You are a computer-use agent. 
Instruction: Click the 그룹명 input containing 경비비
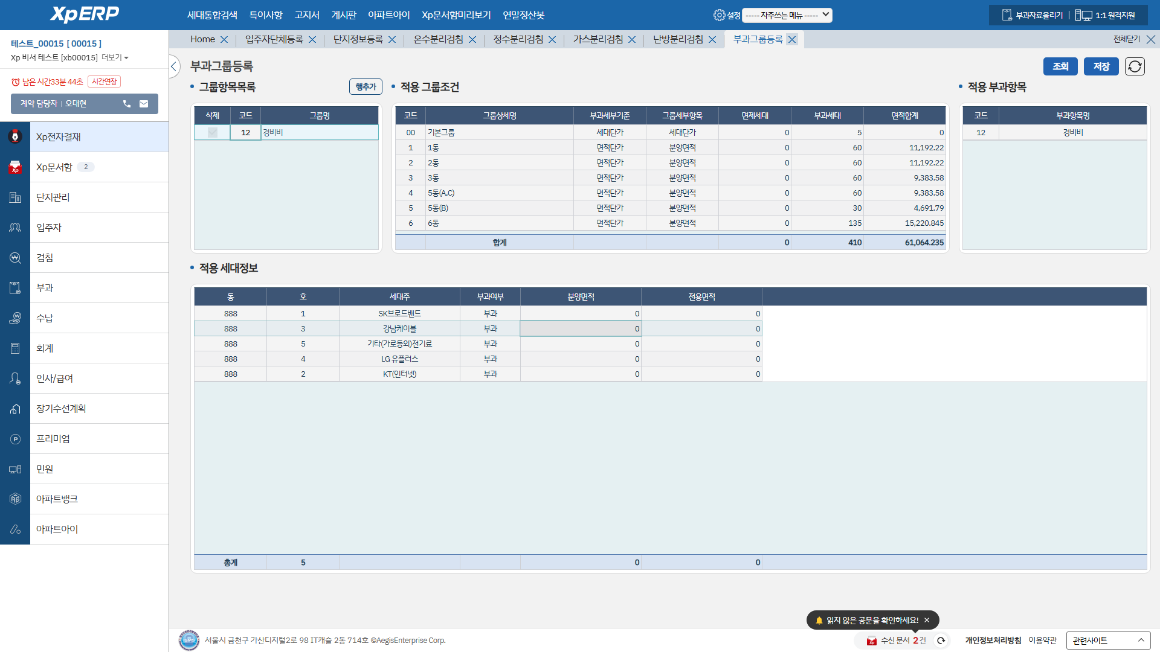319,132
